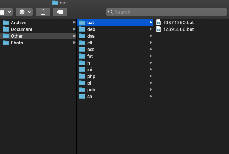Click the exe folder icon

coord(82,49)
